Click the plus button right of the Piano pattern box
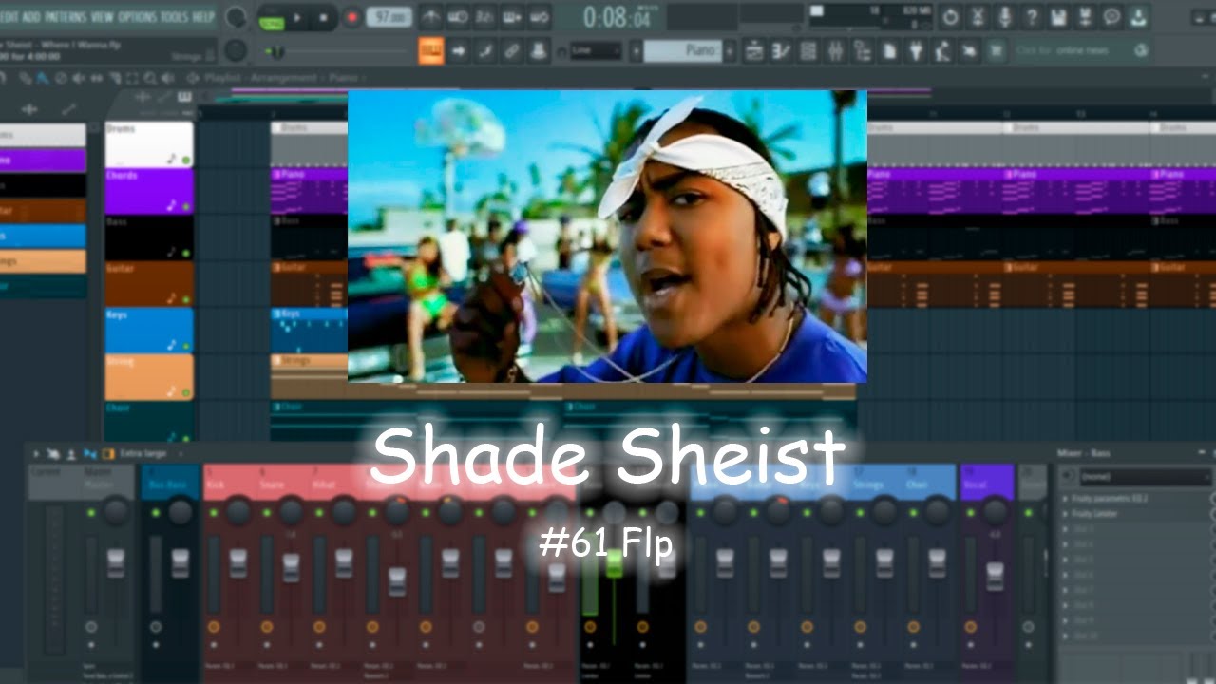 (729, 51)
